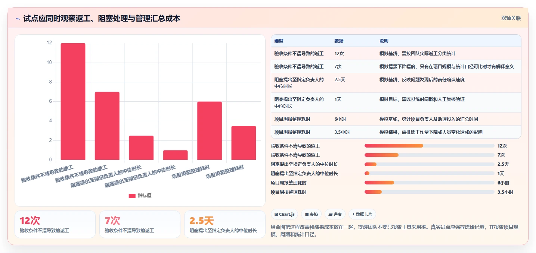Click the tallest chart bar reaching 12
Viewport: 536px width, 253px height.
pyautogui.click(x=73, y=102)
